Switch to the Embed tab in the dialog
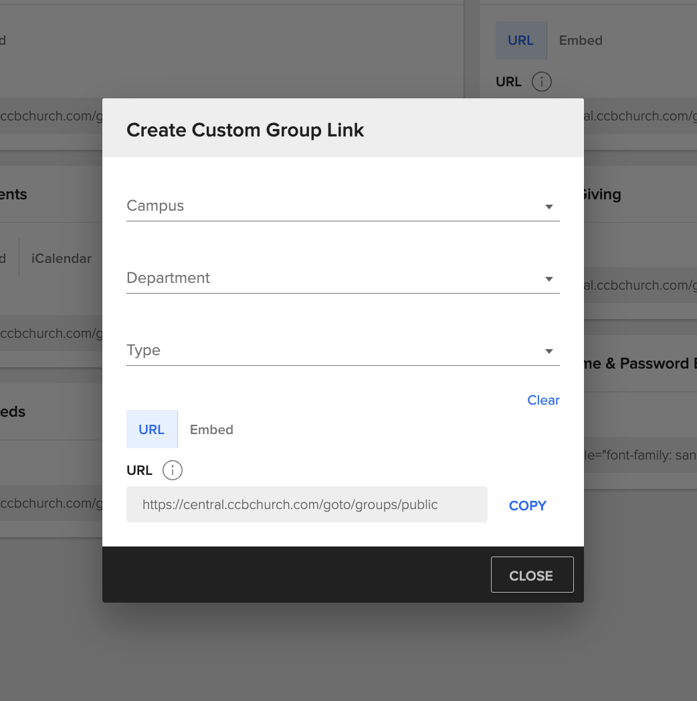This screenshot has width=697, height=701. coord(211,429)
